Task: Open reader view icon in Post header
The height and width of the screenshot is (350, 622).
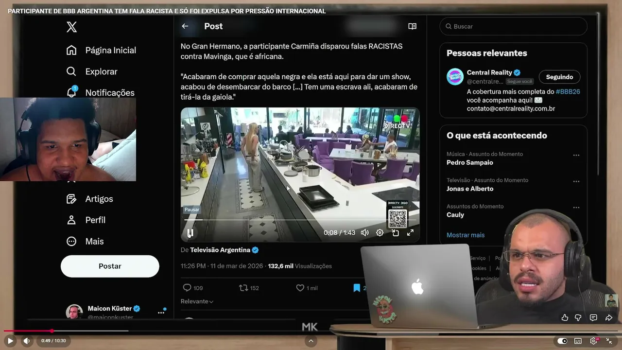Action: (412, 26)
